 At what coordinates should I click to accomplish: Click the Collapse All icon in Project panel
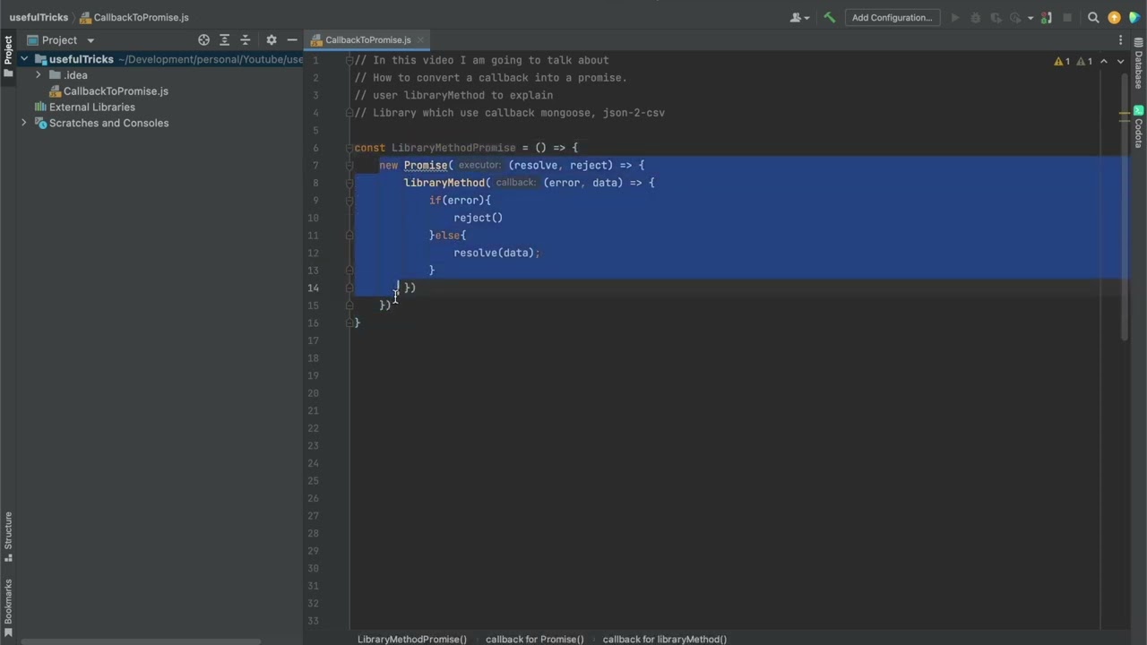(245, 39)
